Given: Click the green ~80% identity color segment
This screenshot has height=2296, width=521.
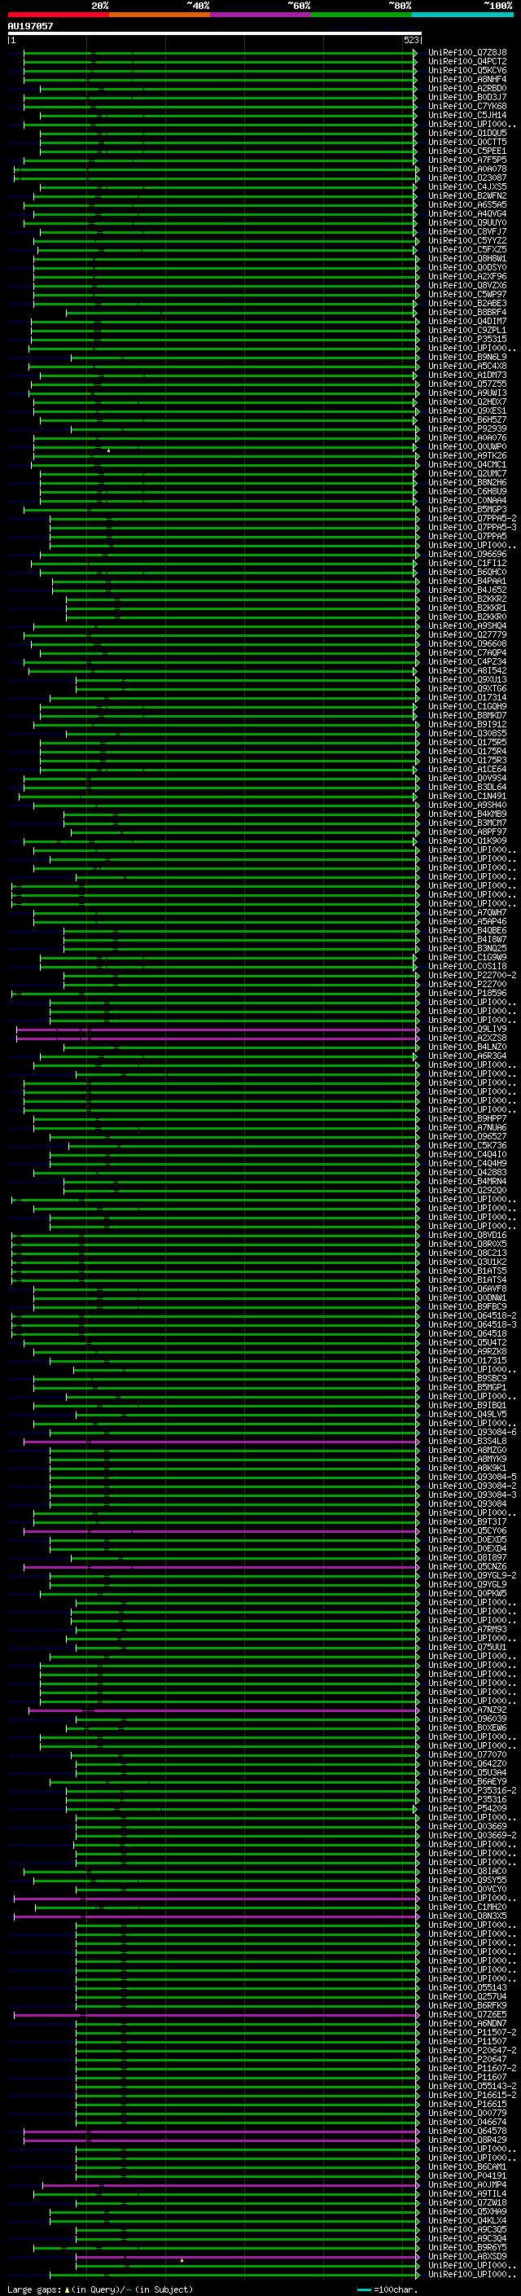Looking at the screenshot, I should pyautogui.click(x=361, y=15).
